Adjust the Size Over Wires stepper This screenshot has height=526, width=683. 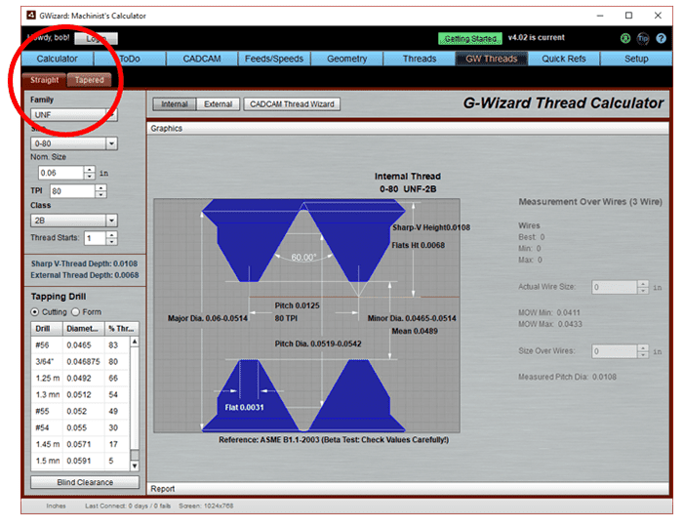point(643,351)
